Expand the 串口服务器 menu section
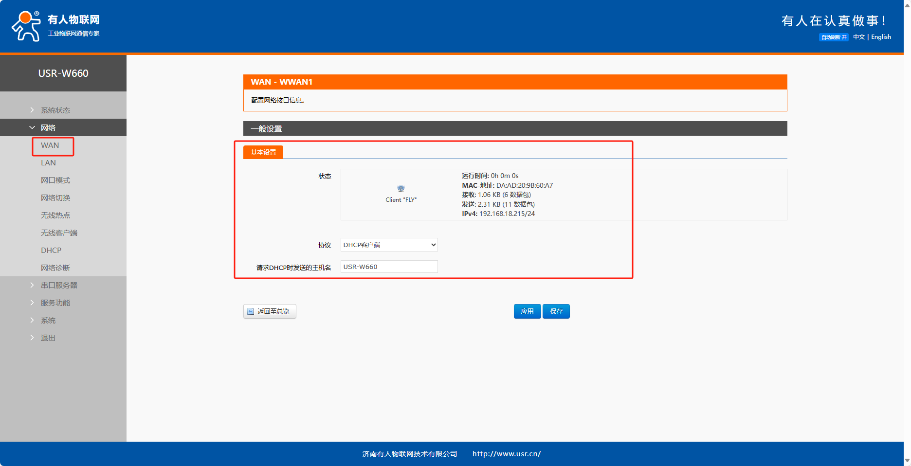This screenshot has width=911, height=466. coord(58,286)
